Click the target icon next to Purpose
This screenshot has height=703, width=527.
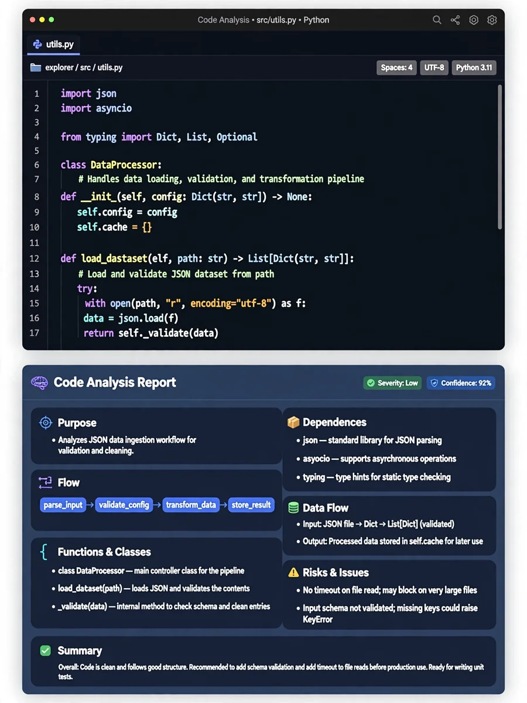click(45, 422)
